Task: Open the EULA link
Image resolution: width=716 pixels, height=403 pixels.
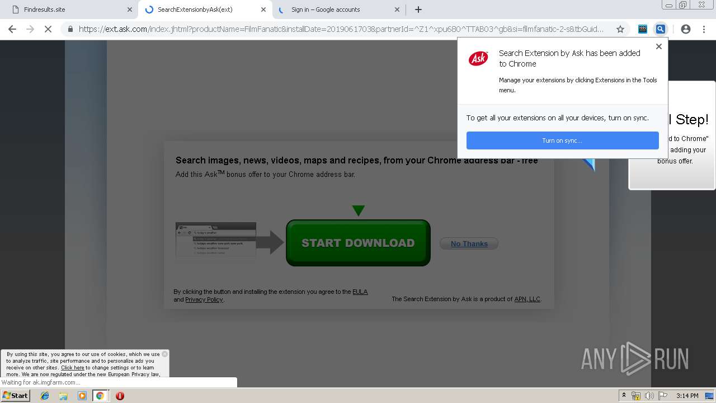Action: pos(360,292)
